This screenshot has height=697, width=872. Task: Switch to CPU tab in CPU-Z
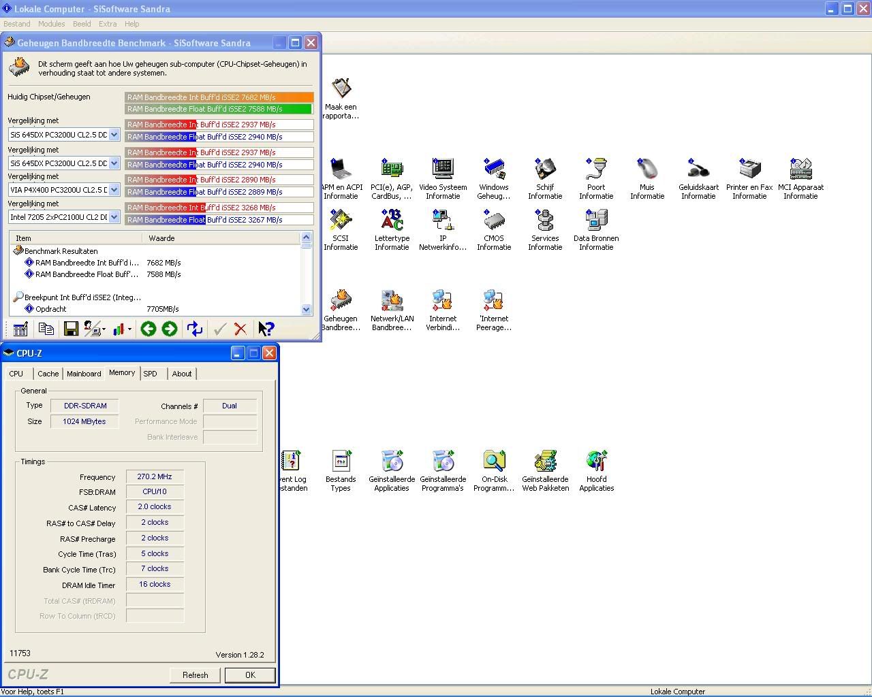pos(16,374)
